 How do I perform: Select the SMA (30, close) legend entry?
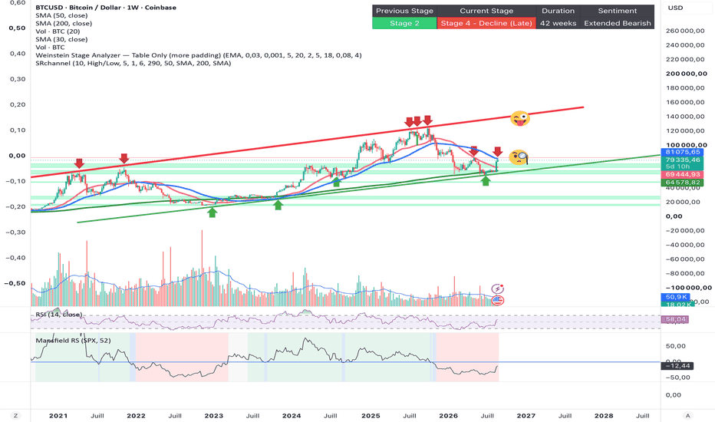(x=61, y=39)
